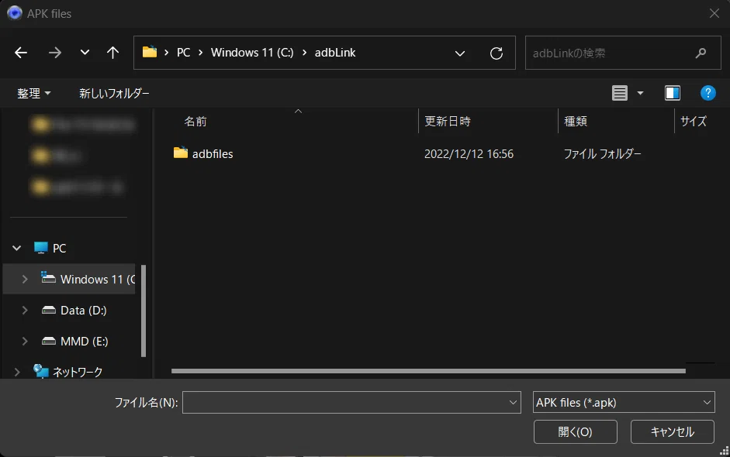Expand the chevron after Windows 11 (C:) breadcrumb
The image size is (730, 457).
point(304,53)
